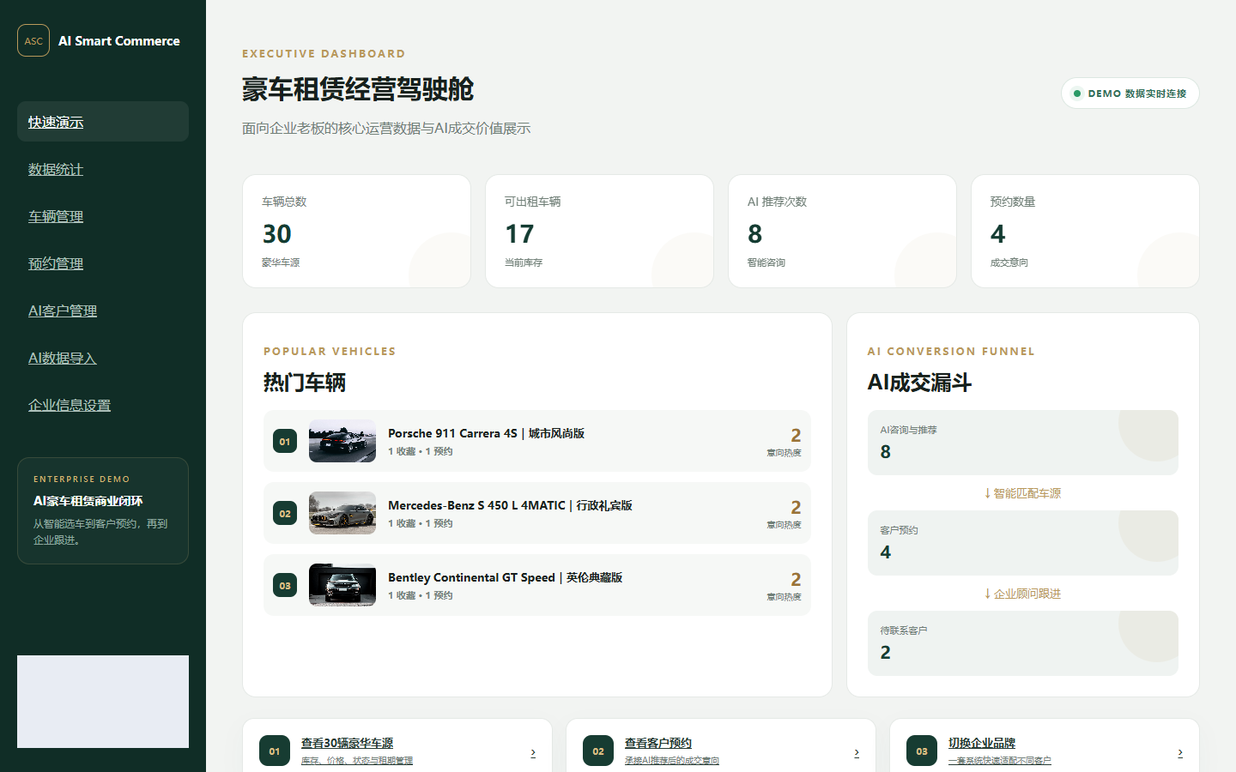
Task: Navigate to AI客户管理
Action: (103, 311)
